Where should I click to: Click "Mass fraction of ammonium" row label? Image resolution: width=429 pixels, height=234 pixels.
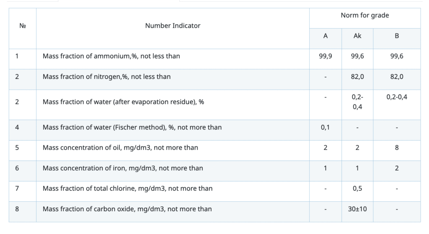[111, 56]
